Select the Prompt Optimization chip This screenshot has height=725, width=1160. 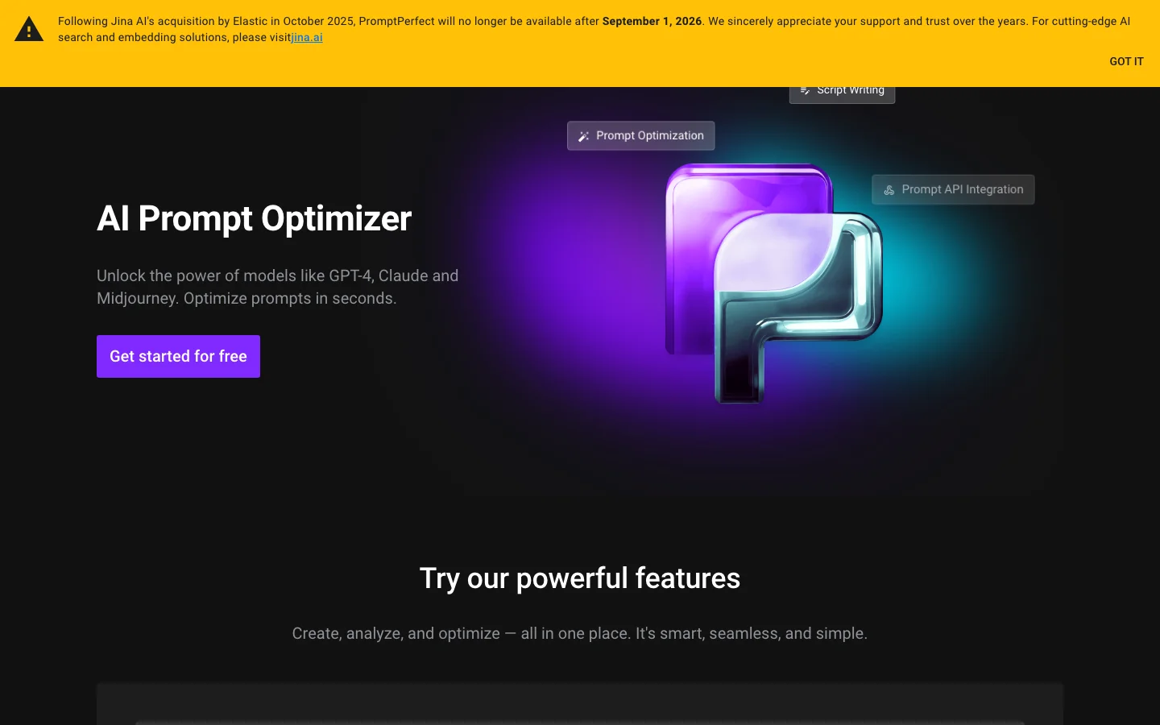click(x=640, y=135)
